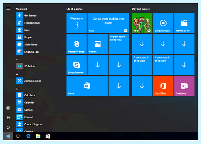The width and height of the screenshot is (201, 144).
Task: Open the Xbox tile
Action: click(142, 23)
